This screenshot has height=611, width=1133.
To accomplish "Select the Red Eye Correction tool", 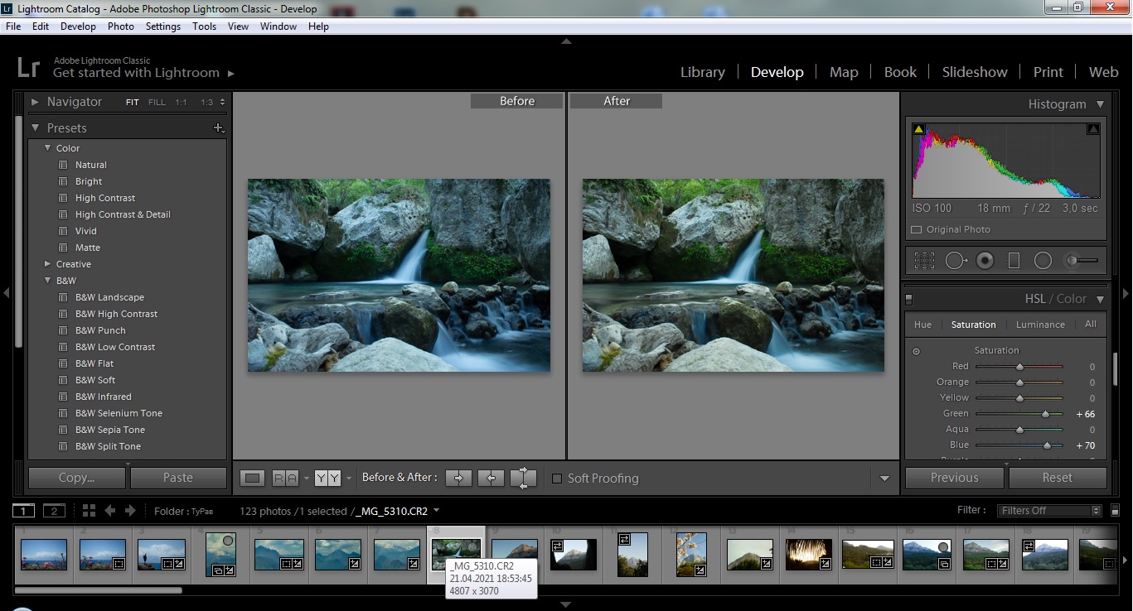I will pos(985,261).
